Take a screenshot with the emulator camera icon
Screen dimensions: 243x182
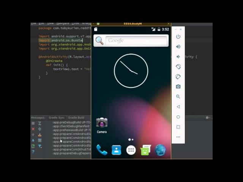(x=178, y=86)
